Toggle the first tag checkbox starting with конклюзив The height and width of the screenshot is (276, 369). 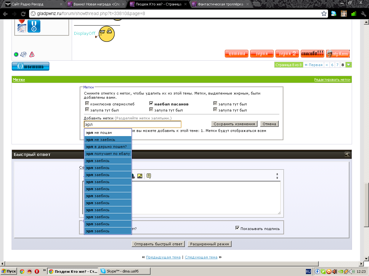(87, 104)
